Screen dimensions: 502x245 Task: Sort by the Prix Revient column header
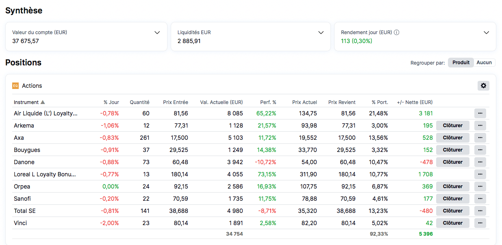(342, 102)
